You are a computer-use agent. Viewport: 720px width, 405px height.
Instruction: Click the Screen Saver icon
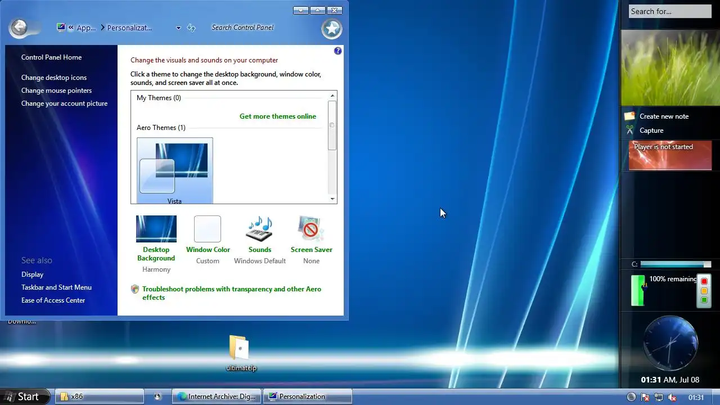(x=311, y=229)
